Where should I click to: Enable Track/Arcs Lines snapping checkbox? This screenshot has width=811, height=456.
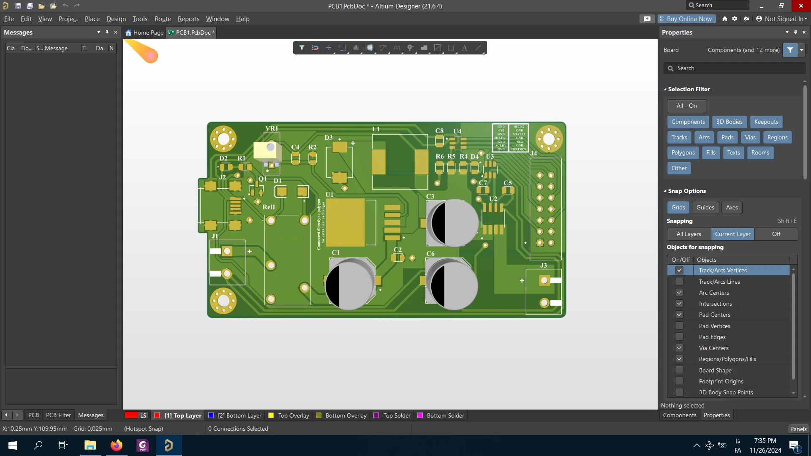tap(679, 282)
